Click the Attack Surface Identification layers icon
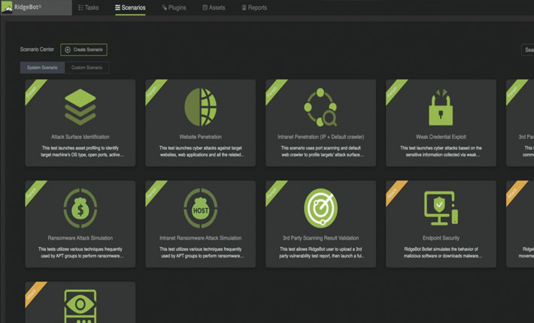Viewport: 534px width, 323px height. [80, 107]
